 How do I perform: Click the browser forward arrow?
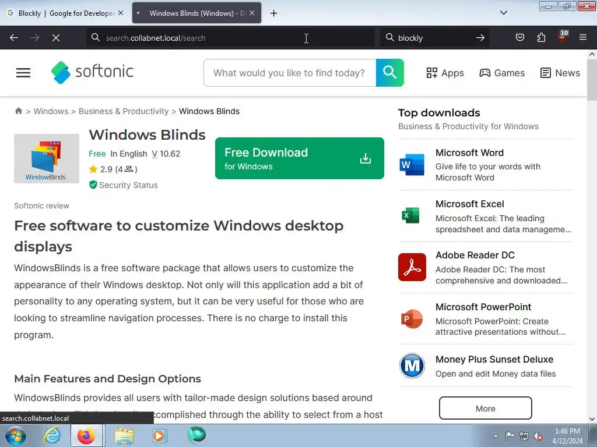[35, 38]
